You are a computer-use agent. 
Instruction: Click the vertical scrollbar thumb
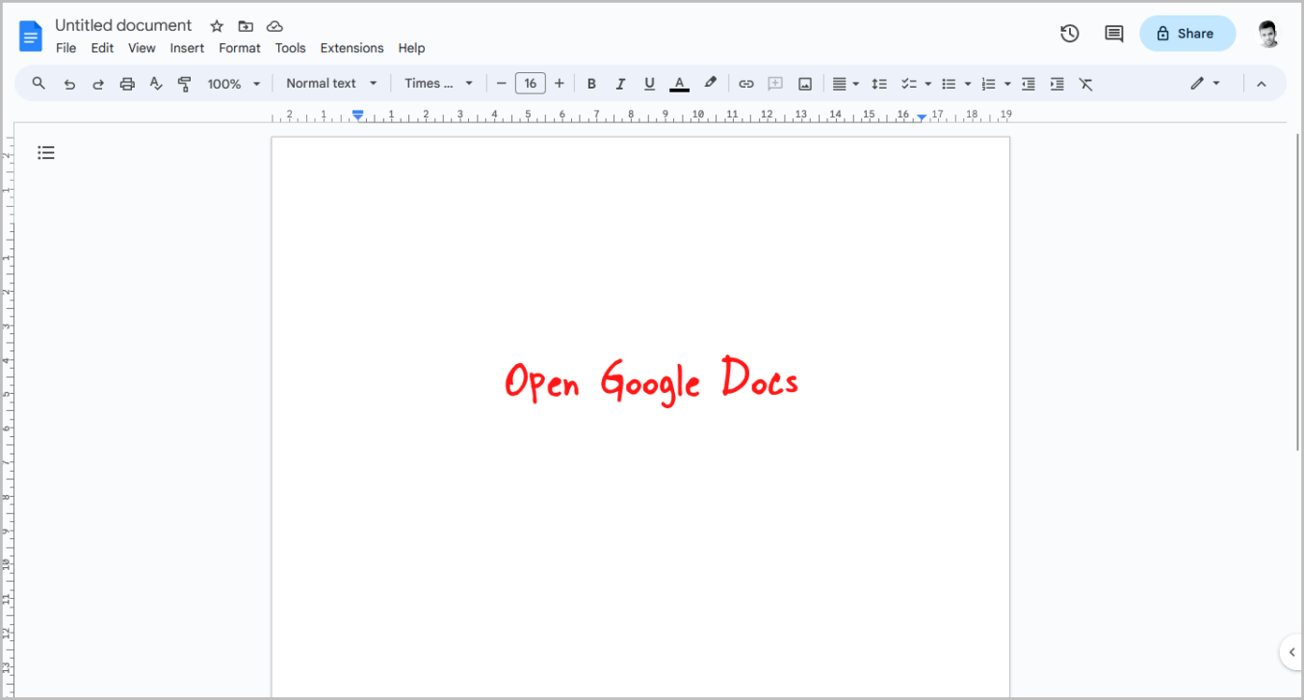pyautogui.click(x=1297, y=291)
